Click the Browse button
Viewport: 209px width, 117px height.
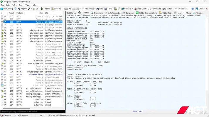[126, 9]
